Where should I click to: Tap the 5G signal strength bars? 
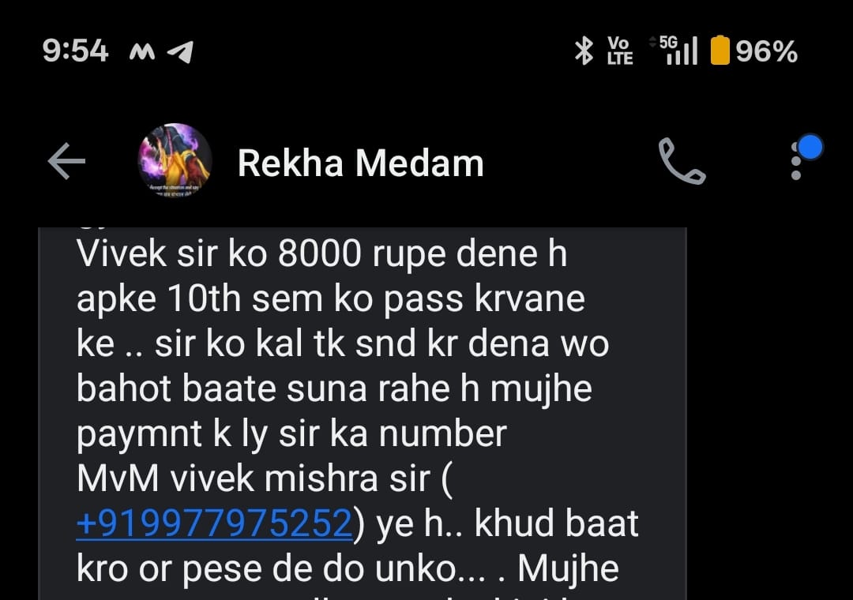click(x=675, y=50)
